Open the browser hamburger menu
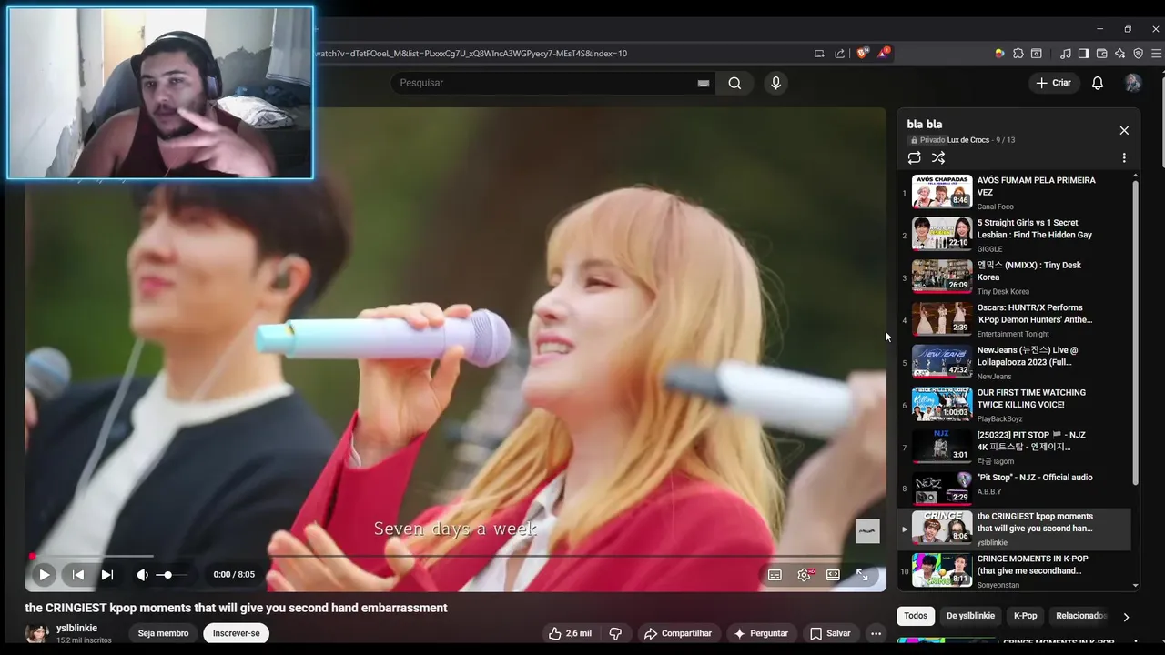Image resolution: width=1165 pixels, height=655 pixels. point(1157,54)
